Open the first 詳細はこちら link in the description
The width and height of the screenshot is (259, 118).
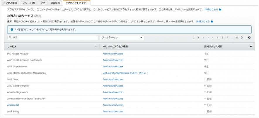coord(211,10)
